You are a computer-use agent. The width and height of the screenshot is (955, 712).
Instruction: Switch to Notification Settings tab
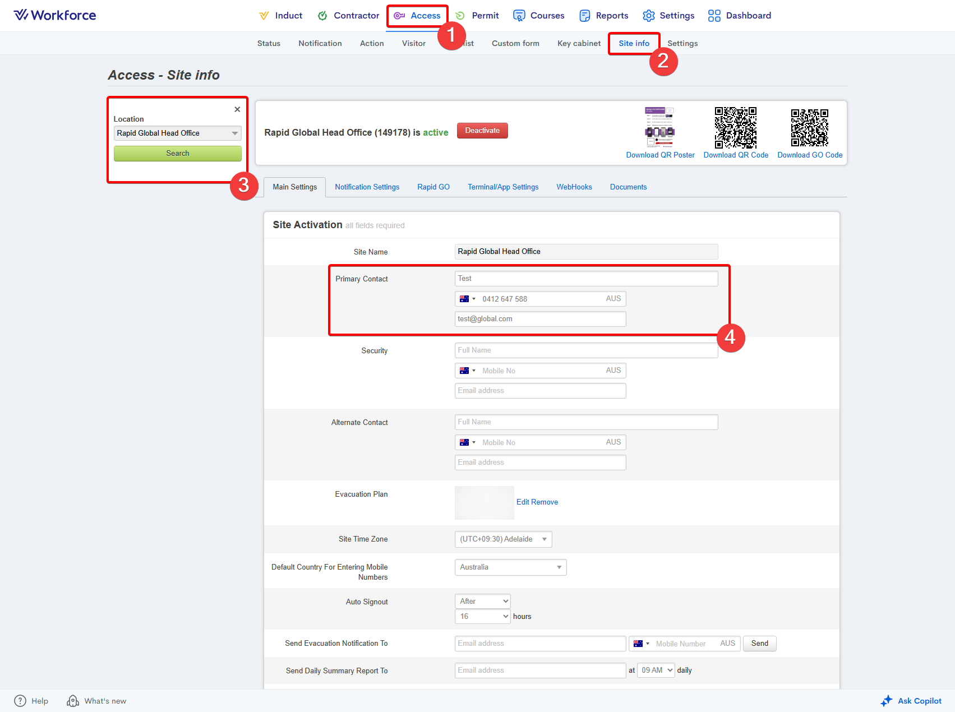click(367, 187)
